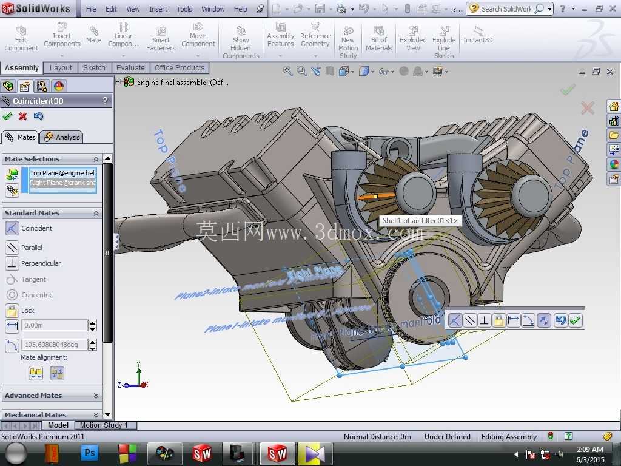Expand the Advanced Mates section
The width and height of the screenshot is (621, 466).
[x=52, y=396]
